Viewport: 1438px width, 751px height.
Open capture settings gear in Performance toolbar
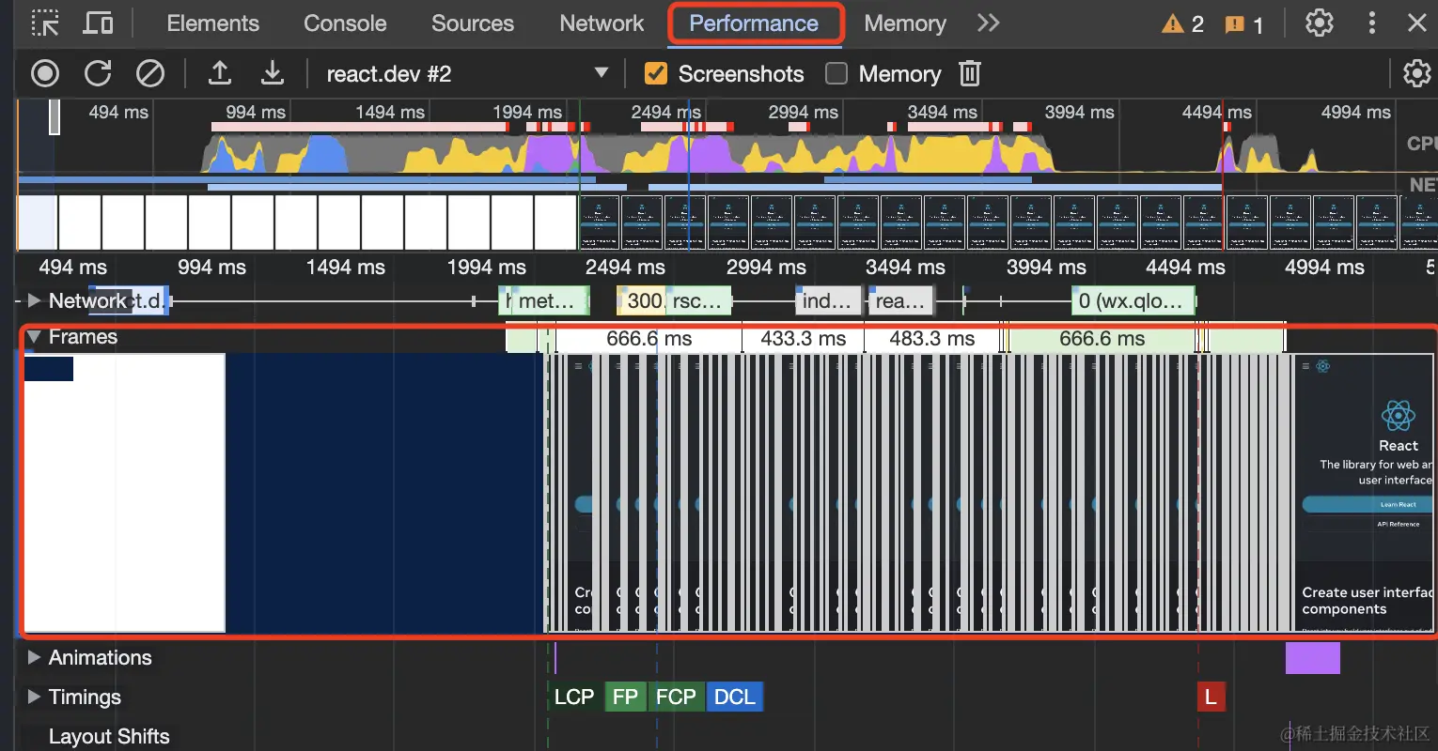pyautogui.click(x=1416, y=73)
